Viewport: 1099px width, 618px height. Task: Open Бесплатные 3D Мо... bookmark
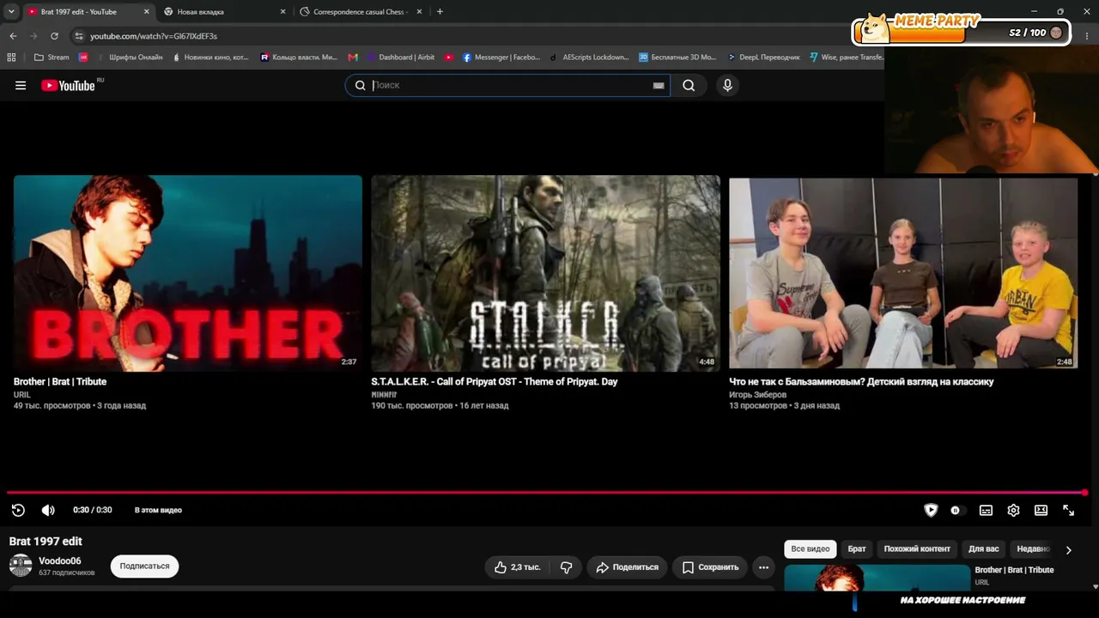click(677, 58)
